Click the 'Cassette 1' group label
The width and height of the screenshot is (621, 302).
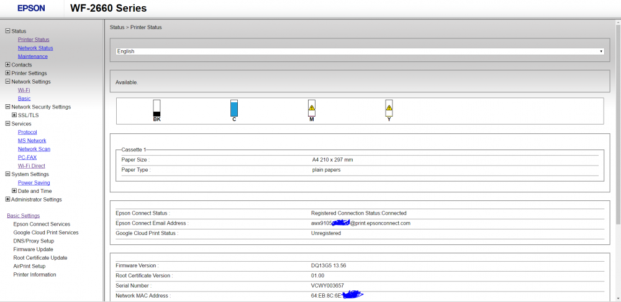(x=134, y=149)
